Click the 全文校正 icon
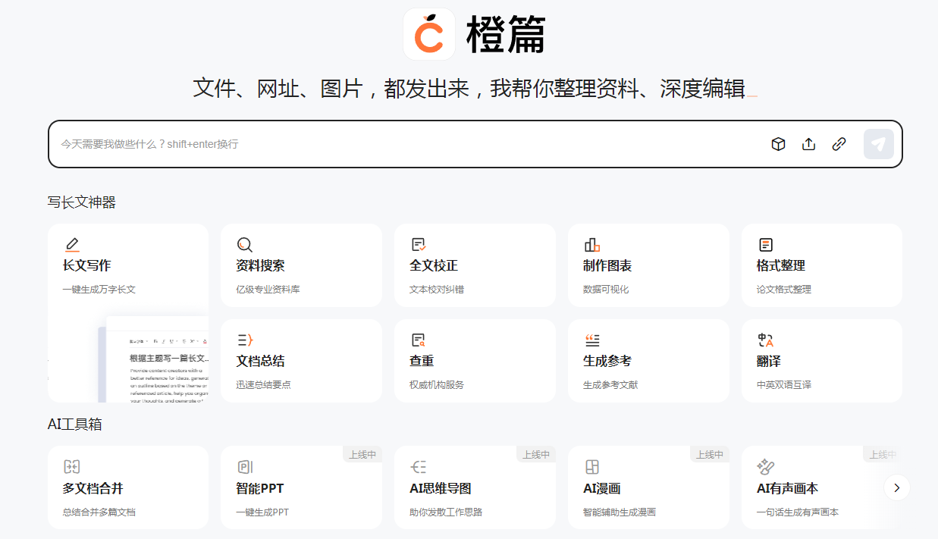 (418, 245)
